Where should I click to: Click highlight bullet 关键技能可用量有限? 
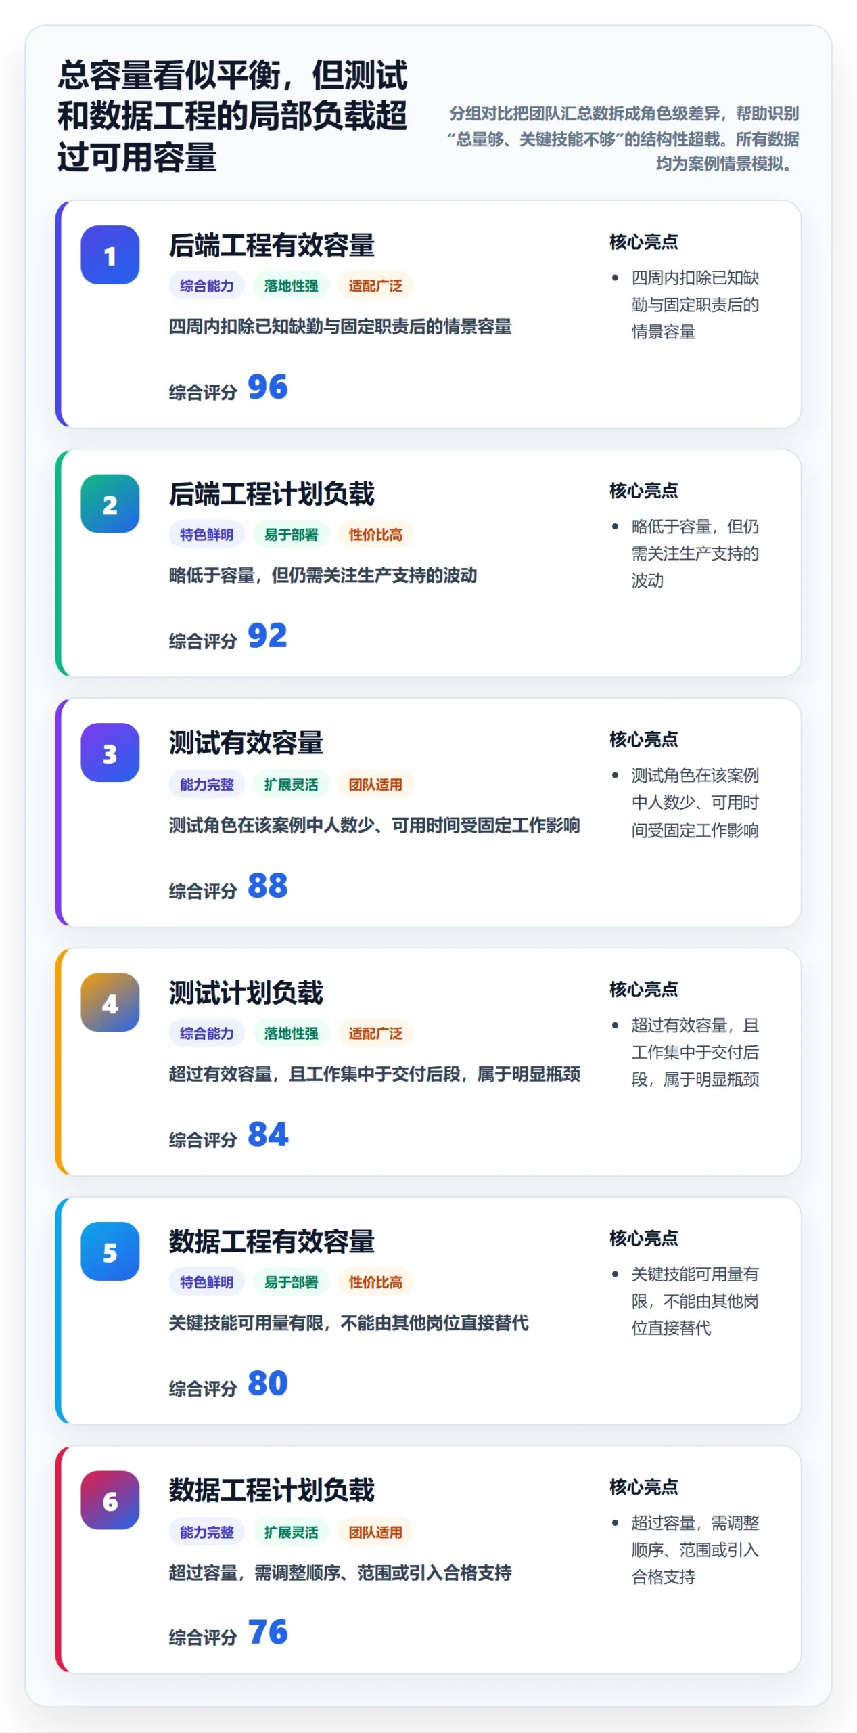(x=695, y=1301)
